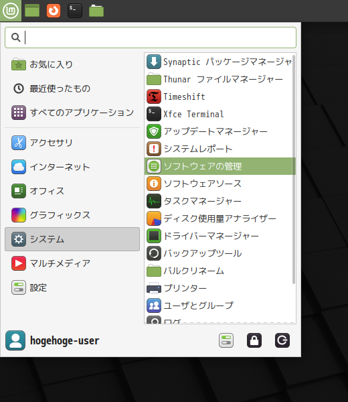The width and height of the screenshot is (348, 402).
Task: Launch ディスク使用量アナライザー
Action: 219,218
